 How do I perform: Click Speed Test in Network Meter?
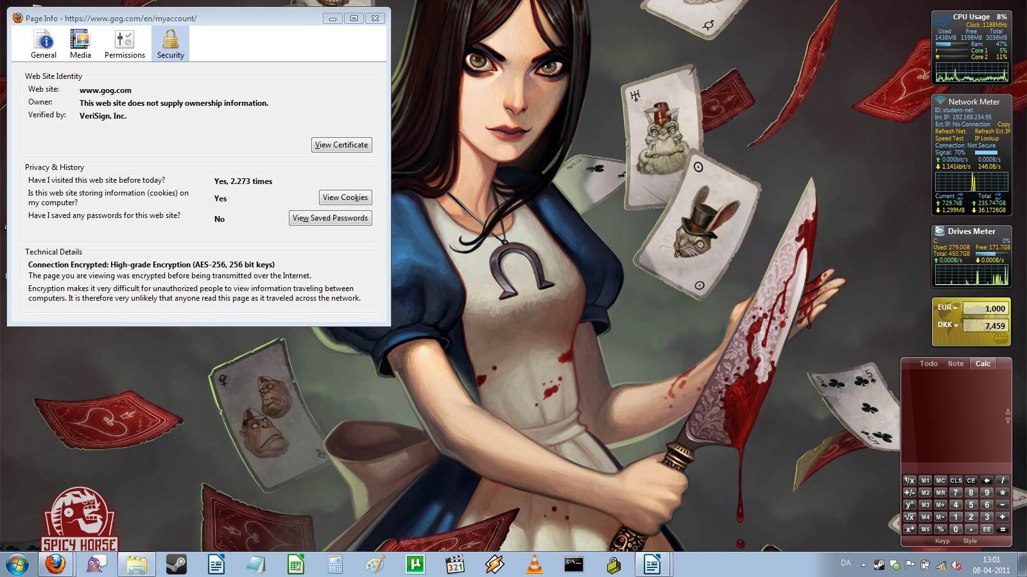pyautogui.click(x=949, y=138)
